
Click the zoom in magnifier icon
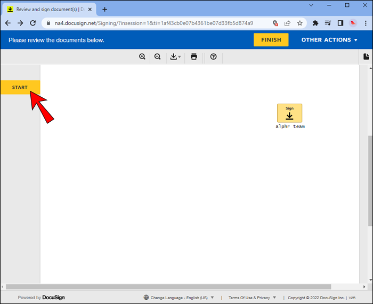click(142, 57)
